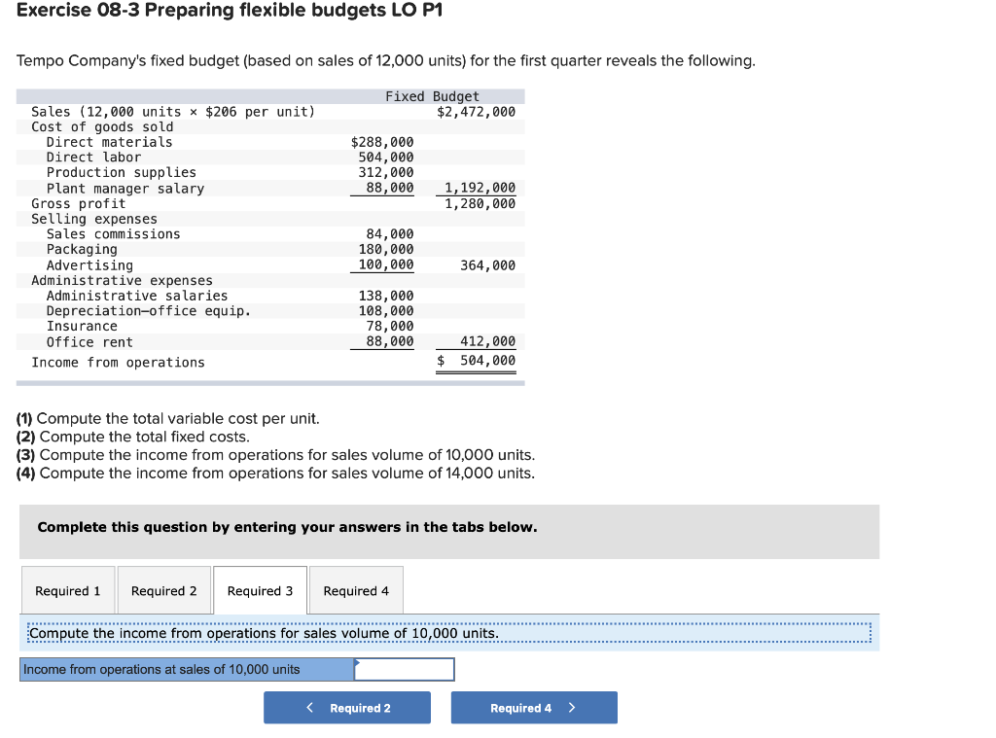Click the Plant manager salary row label
This screenshot has width=996, height=738.
tap(125, 189)
